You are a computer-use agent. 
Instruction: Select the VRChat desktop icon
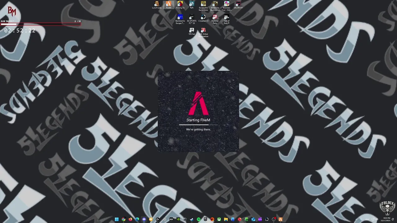point(192,31)
